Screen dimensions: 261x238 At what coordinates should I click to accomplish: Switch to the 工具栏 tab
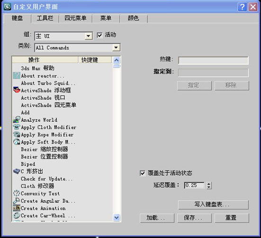(x=45, y=18)
